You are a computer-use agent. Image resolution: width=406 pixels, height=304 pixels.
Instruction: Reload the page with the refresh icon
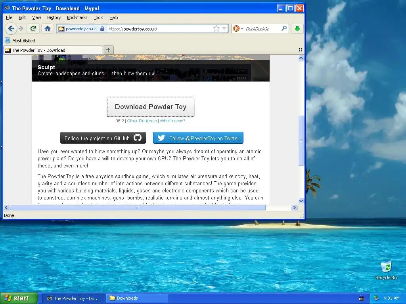[x=33, y=28]
